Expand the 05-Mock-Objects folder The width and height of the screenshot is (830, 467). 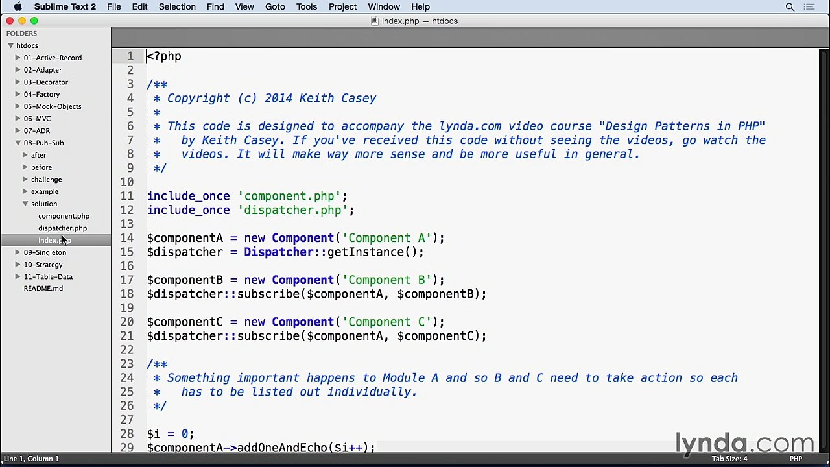tap(18, 106)
